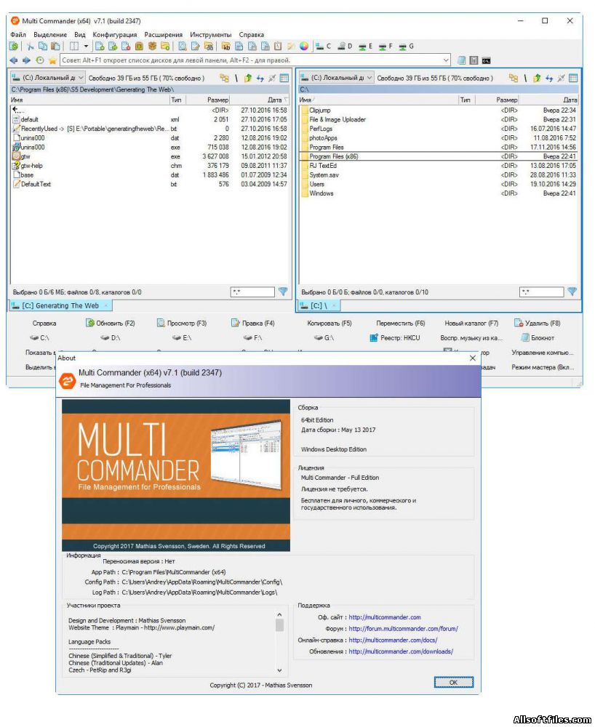
Task: Expand the tip/command line dropdown arrow
Action: [x=446, y=60]
